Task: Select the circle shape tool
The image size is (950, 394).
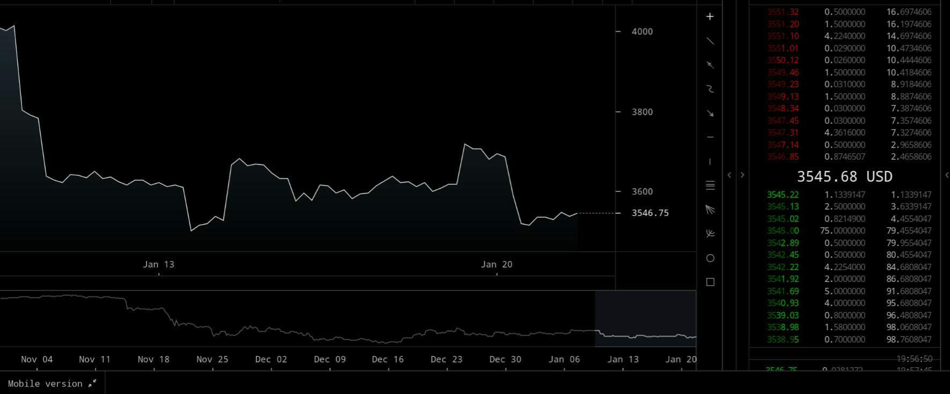Action: [x=710, y=258]
